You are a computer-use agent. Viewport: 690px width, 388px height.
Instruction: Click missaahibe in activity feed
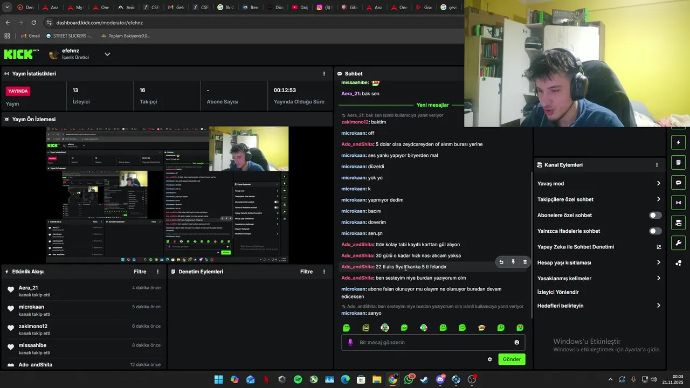32,345
